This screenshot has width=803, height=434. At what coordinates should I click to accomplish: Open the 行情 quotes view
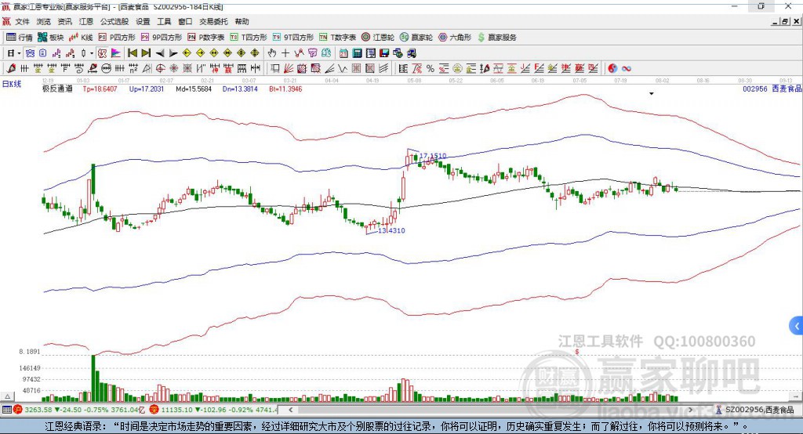pos(19,38)
